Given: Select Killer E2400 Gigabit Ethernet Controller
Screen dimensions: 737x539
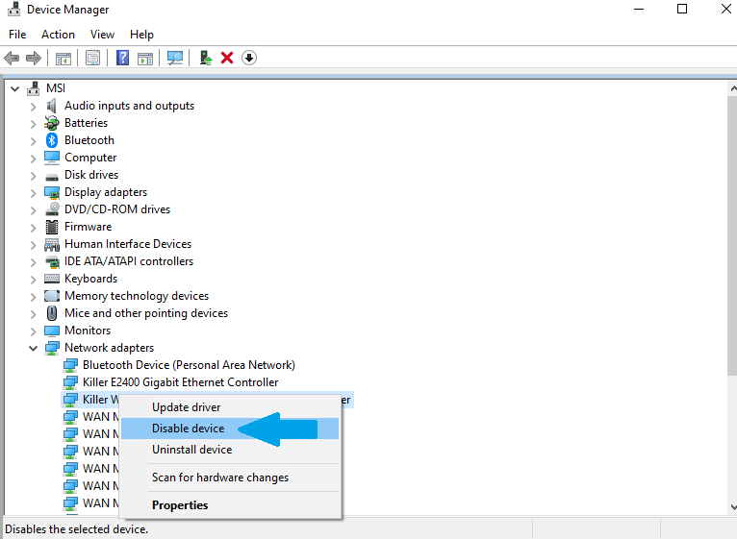Looking at the screenshot, I should [x=180, y=382].
